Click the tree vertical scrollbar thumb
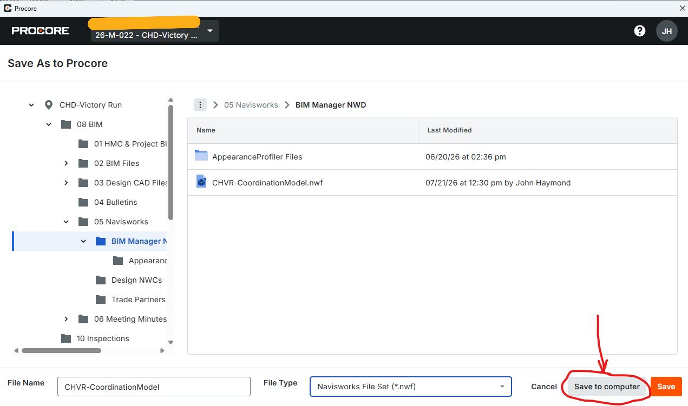688x406 pixels. tap(171, 162)
